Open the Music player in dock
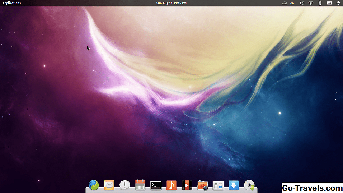The width and height of the screenshot is (343, 193). tap(171, 185)
